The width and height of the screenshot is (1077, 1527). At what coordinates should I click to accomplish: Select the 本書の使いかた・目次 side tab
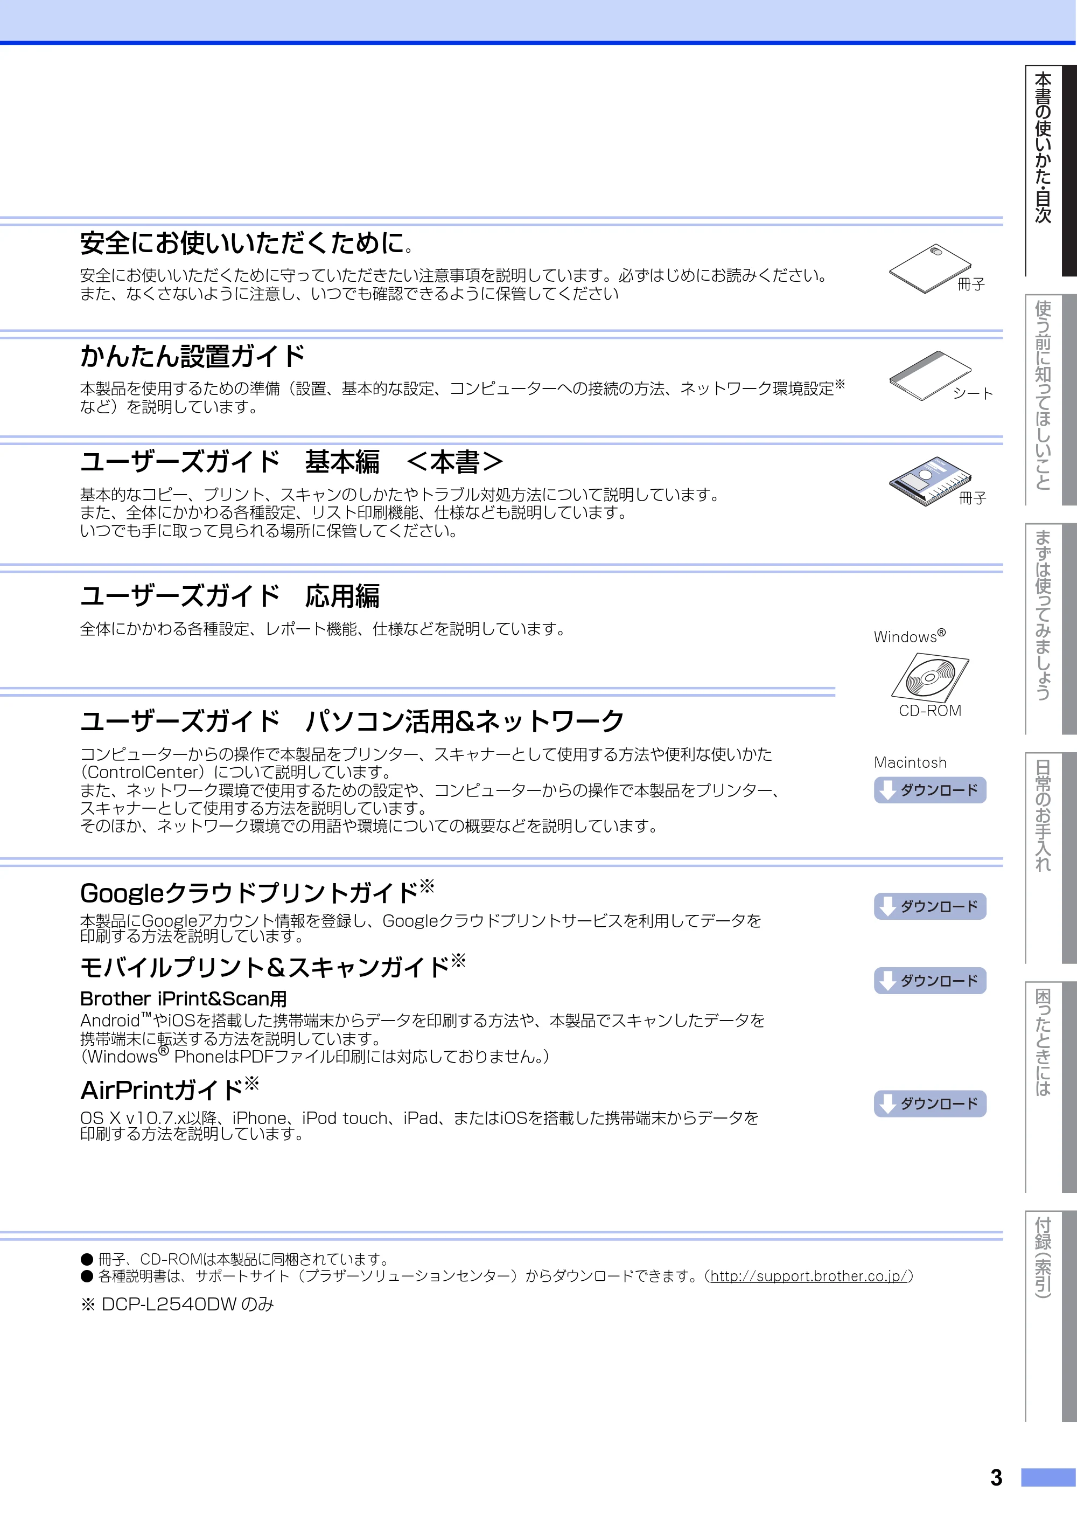coord(1051,171)
